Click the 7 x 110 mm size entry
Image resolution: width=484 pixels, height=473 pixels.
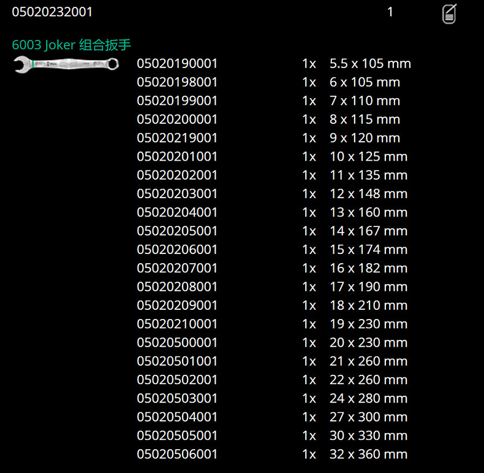365,101
